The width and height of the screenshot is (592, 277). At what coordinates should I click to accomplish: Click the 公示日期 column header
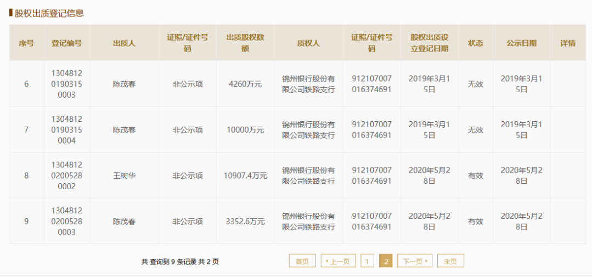coord(521,43)
